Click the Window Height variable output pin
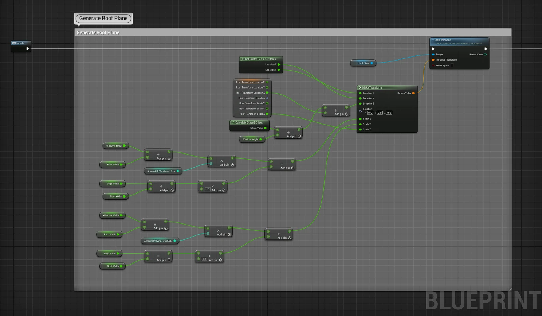Viewport: 542px width, 316px height. pyautogui.click(x=261, y=139)
